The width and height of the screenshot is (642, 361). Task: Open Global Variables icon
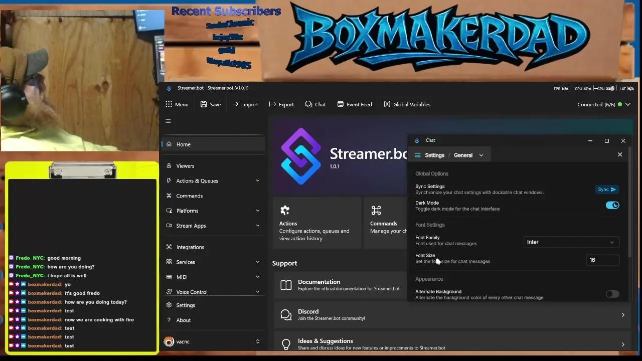coord(387,104)
